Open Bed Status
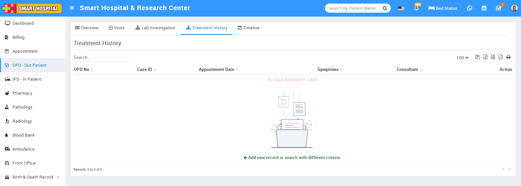 coord(443,8)
